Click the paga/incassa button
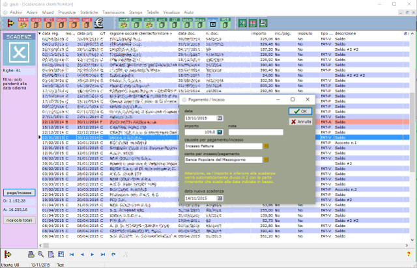Screen dimensions: 417x268 point(20,194)
